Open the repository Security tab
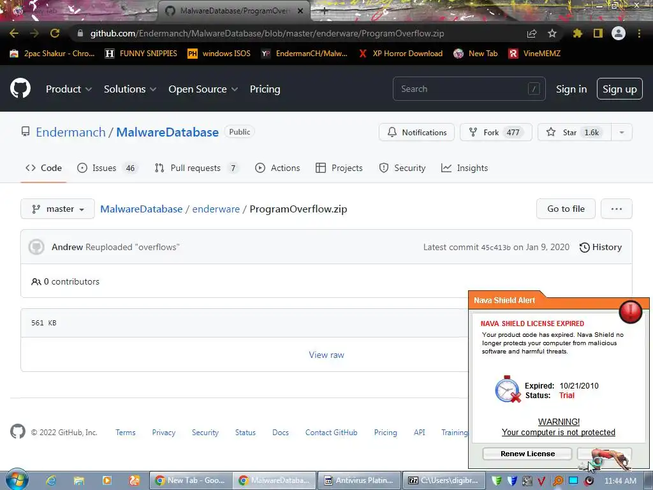This screenshot has width=653, height=490. pyautogui.click(x=402, y=168)
